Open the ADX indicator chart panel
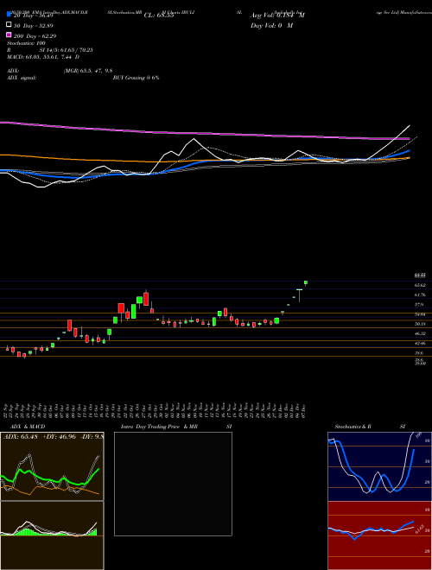 click(x=52, y=466)
